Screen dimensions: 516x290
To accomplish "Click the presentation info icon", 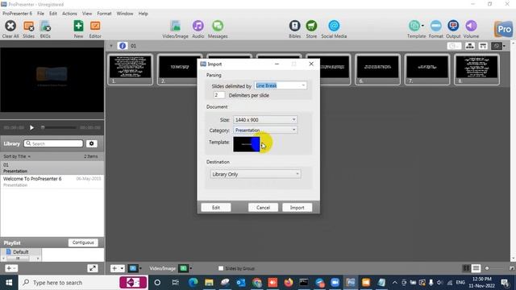I will [x=123, y=46].
